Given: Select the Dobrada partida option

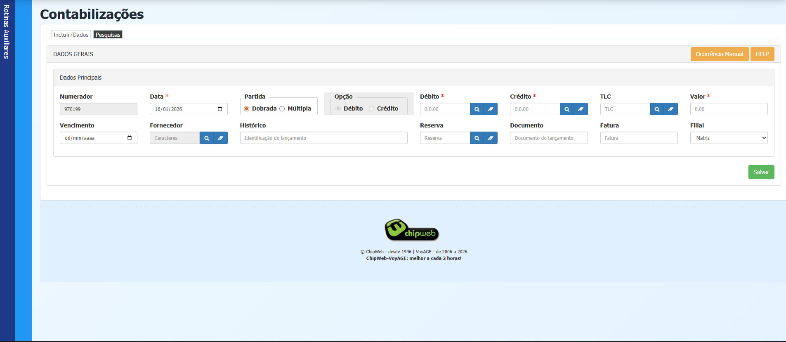Looking at the screenshot, I should coord(247,109).
